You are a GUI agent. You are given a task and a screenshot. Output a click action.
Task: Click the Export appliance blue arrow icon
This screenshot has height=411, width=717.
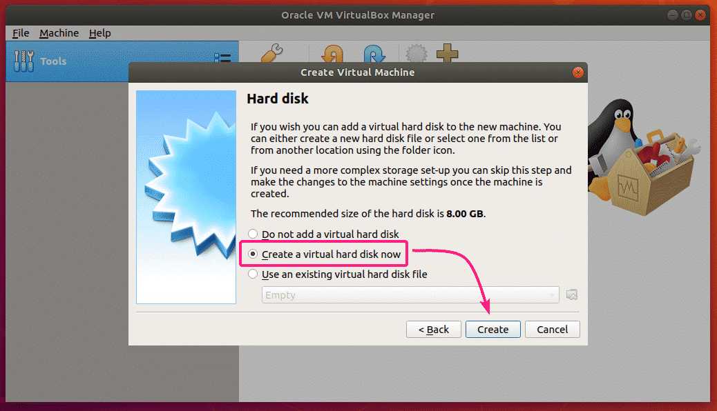pyautogui.click(x=374, y=54)
